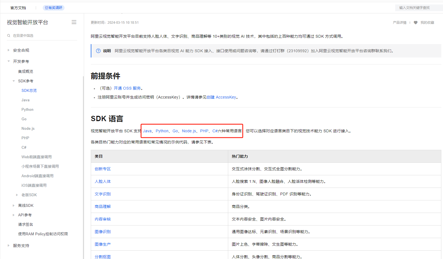
Task: Expand the 安全合规 tree section
Action: pos(9,50)
